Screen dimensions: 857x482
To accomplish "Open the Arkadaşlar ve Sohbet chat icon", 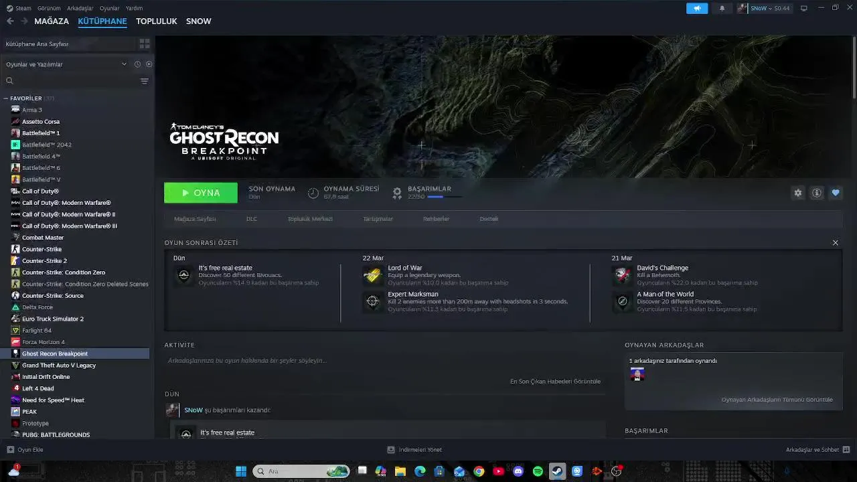I will [846, 450].
